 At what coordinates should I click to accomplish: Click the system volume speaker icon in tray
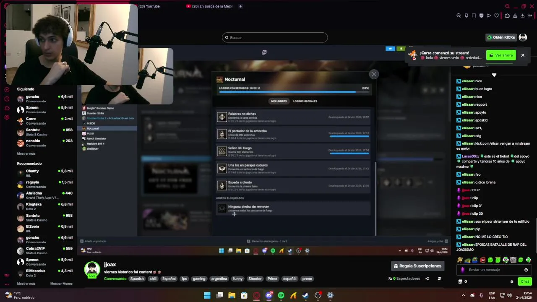pos(509,295)
